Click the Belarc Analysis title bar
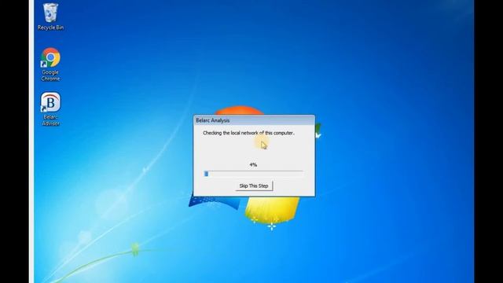Viewport: 503px width, 283px height. click(x=254, y=120)
